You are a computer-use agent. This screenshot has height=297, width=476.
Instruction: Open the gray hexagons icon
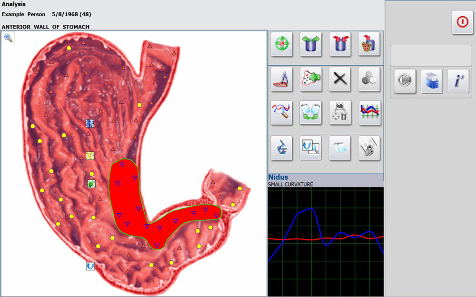[369, 79]
